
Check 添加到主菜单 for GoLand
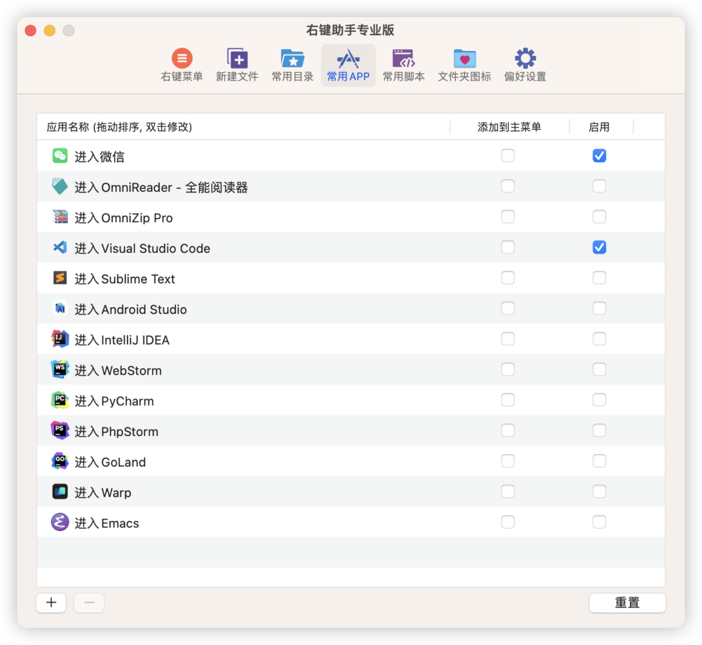[x=508, y=461]
